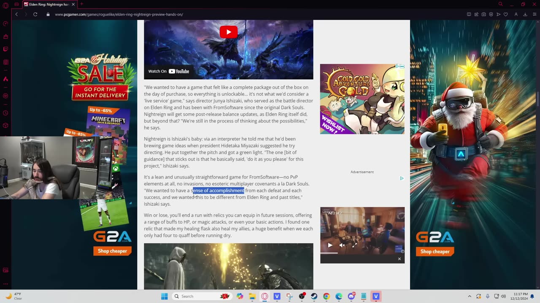Take a snapshot with the camera icon
Viewport: 540px width, 303px height.
[483, 14]
